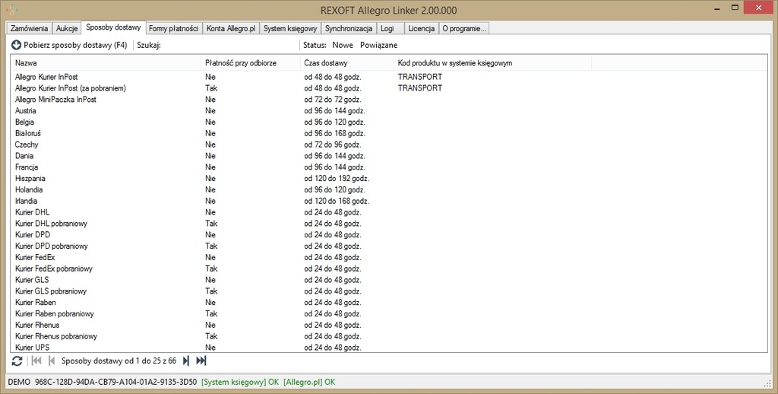This screenshot has width=778, height=394.
Task: Select the Francja delivery row
Action: [389, 167]
